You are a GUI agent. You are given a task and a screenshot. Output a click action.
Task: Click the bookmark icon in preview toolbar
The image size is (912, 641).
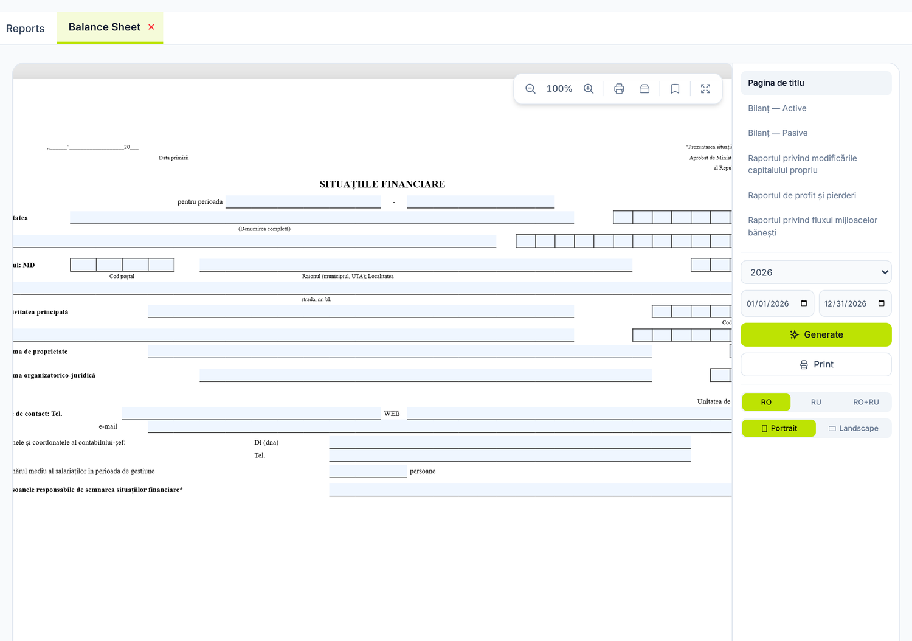[x=675, y=89]
